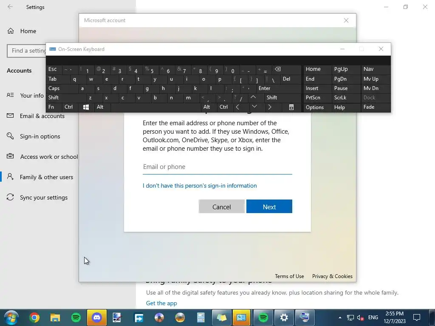Tap the Insert key on keyboard

pos(317,88)
